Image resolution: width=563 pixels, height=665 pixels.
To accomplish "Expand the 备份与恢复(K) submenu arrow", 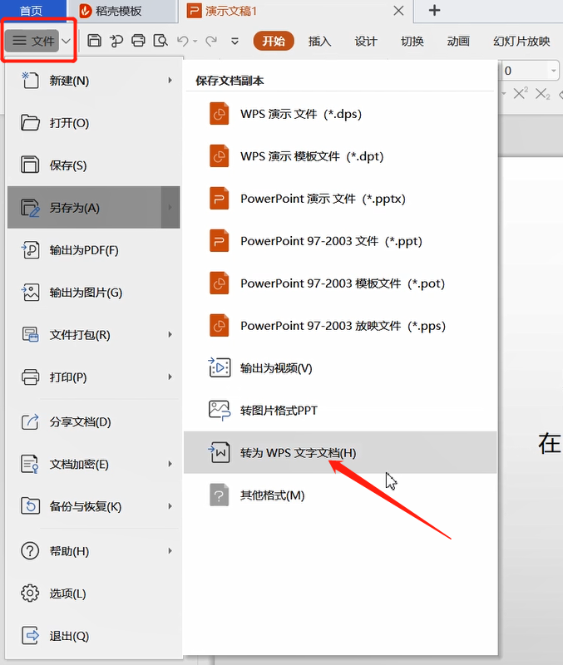I will pos(170,506).
